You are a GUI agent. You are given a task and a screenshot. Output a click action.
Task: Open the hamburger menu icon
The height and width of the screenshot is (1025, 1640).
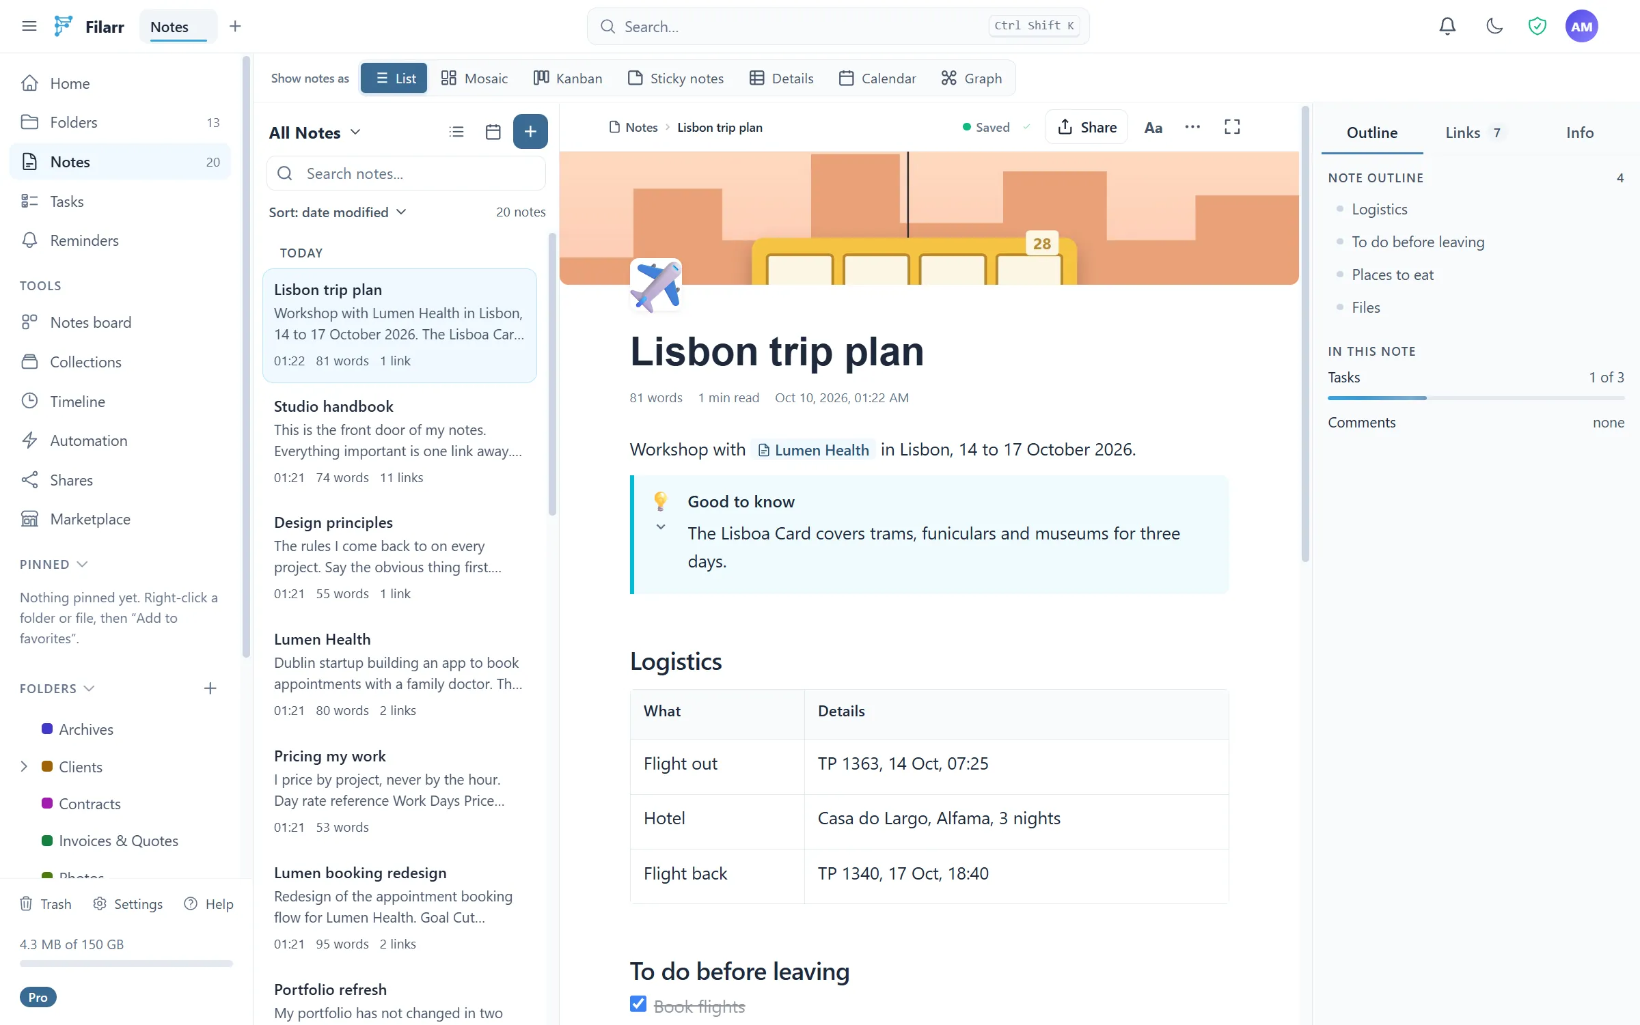(29, 27)
